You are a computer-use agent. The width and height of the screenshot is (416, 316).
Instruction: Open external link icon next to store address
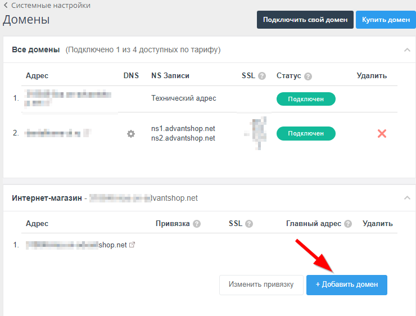click(132, 245)
